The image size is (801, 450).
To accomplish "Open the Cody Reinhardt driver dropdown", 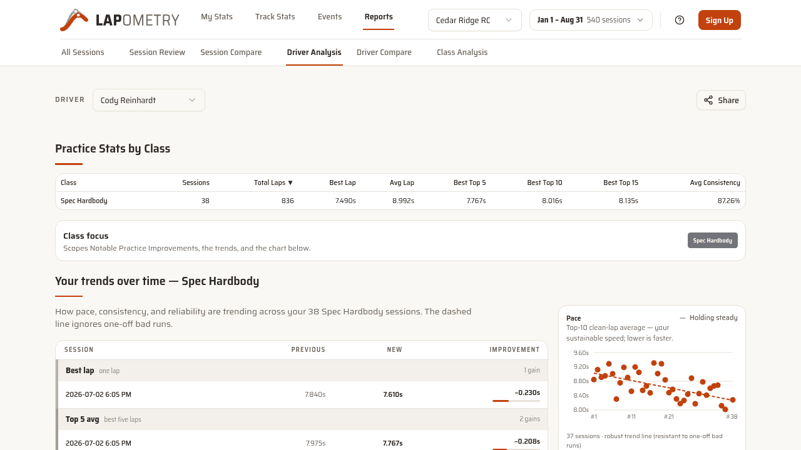I will tap(149, 100).
